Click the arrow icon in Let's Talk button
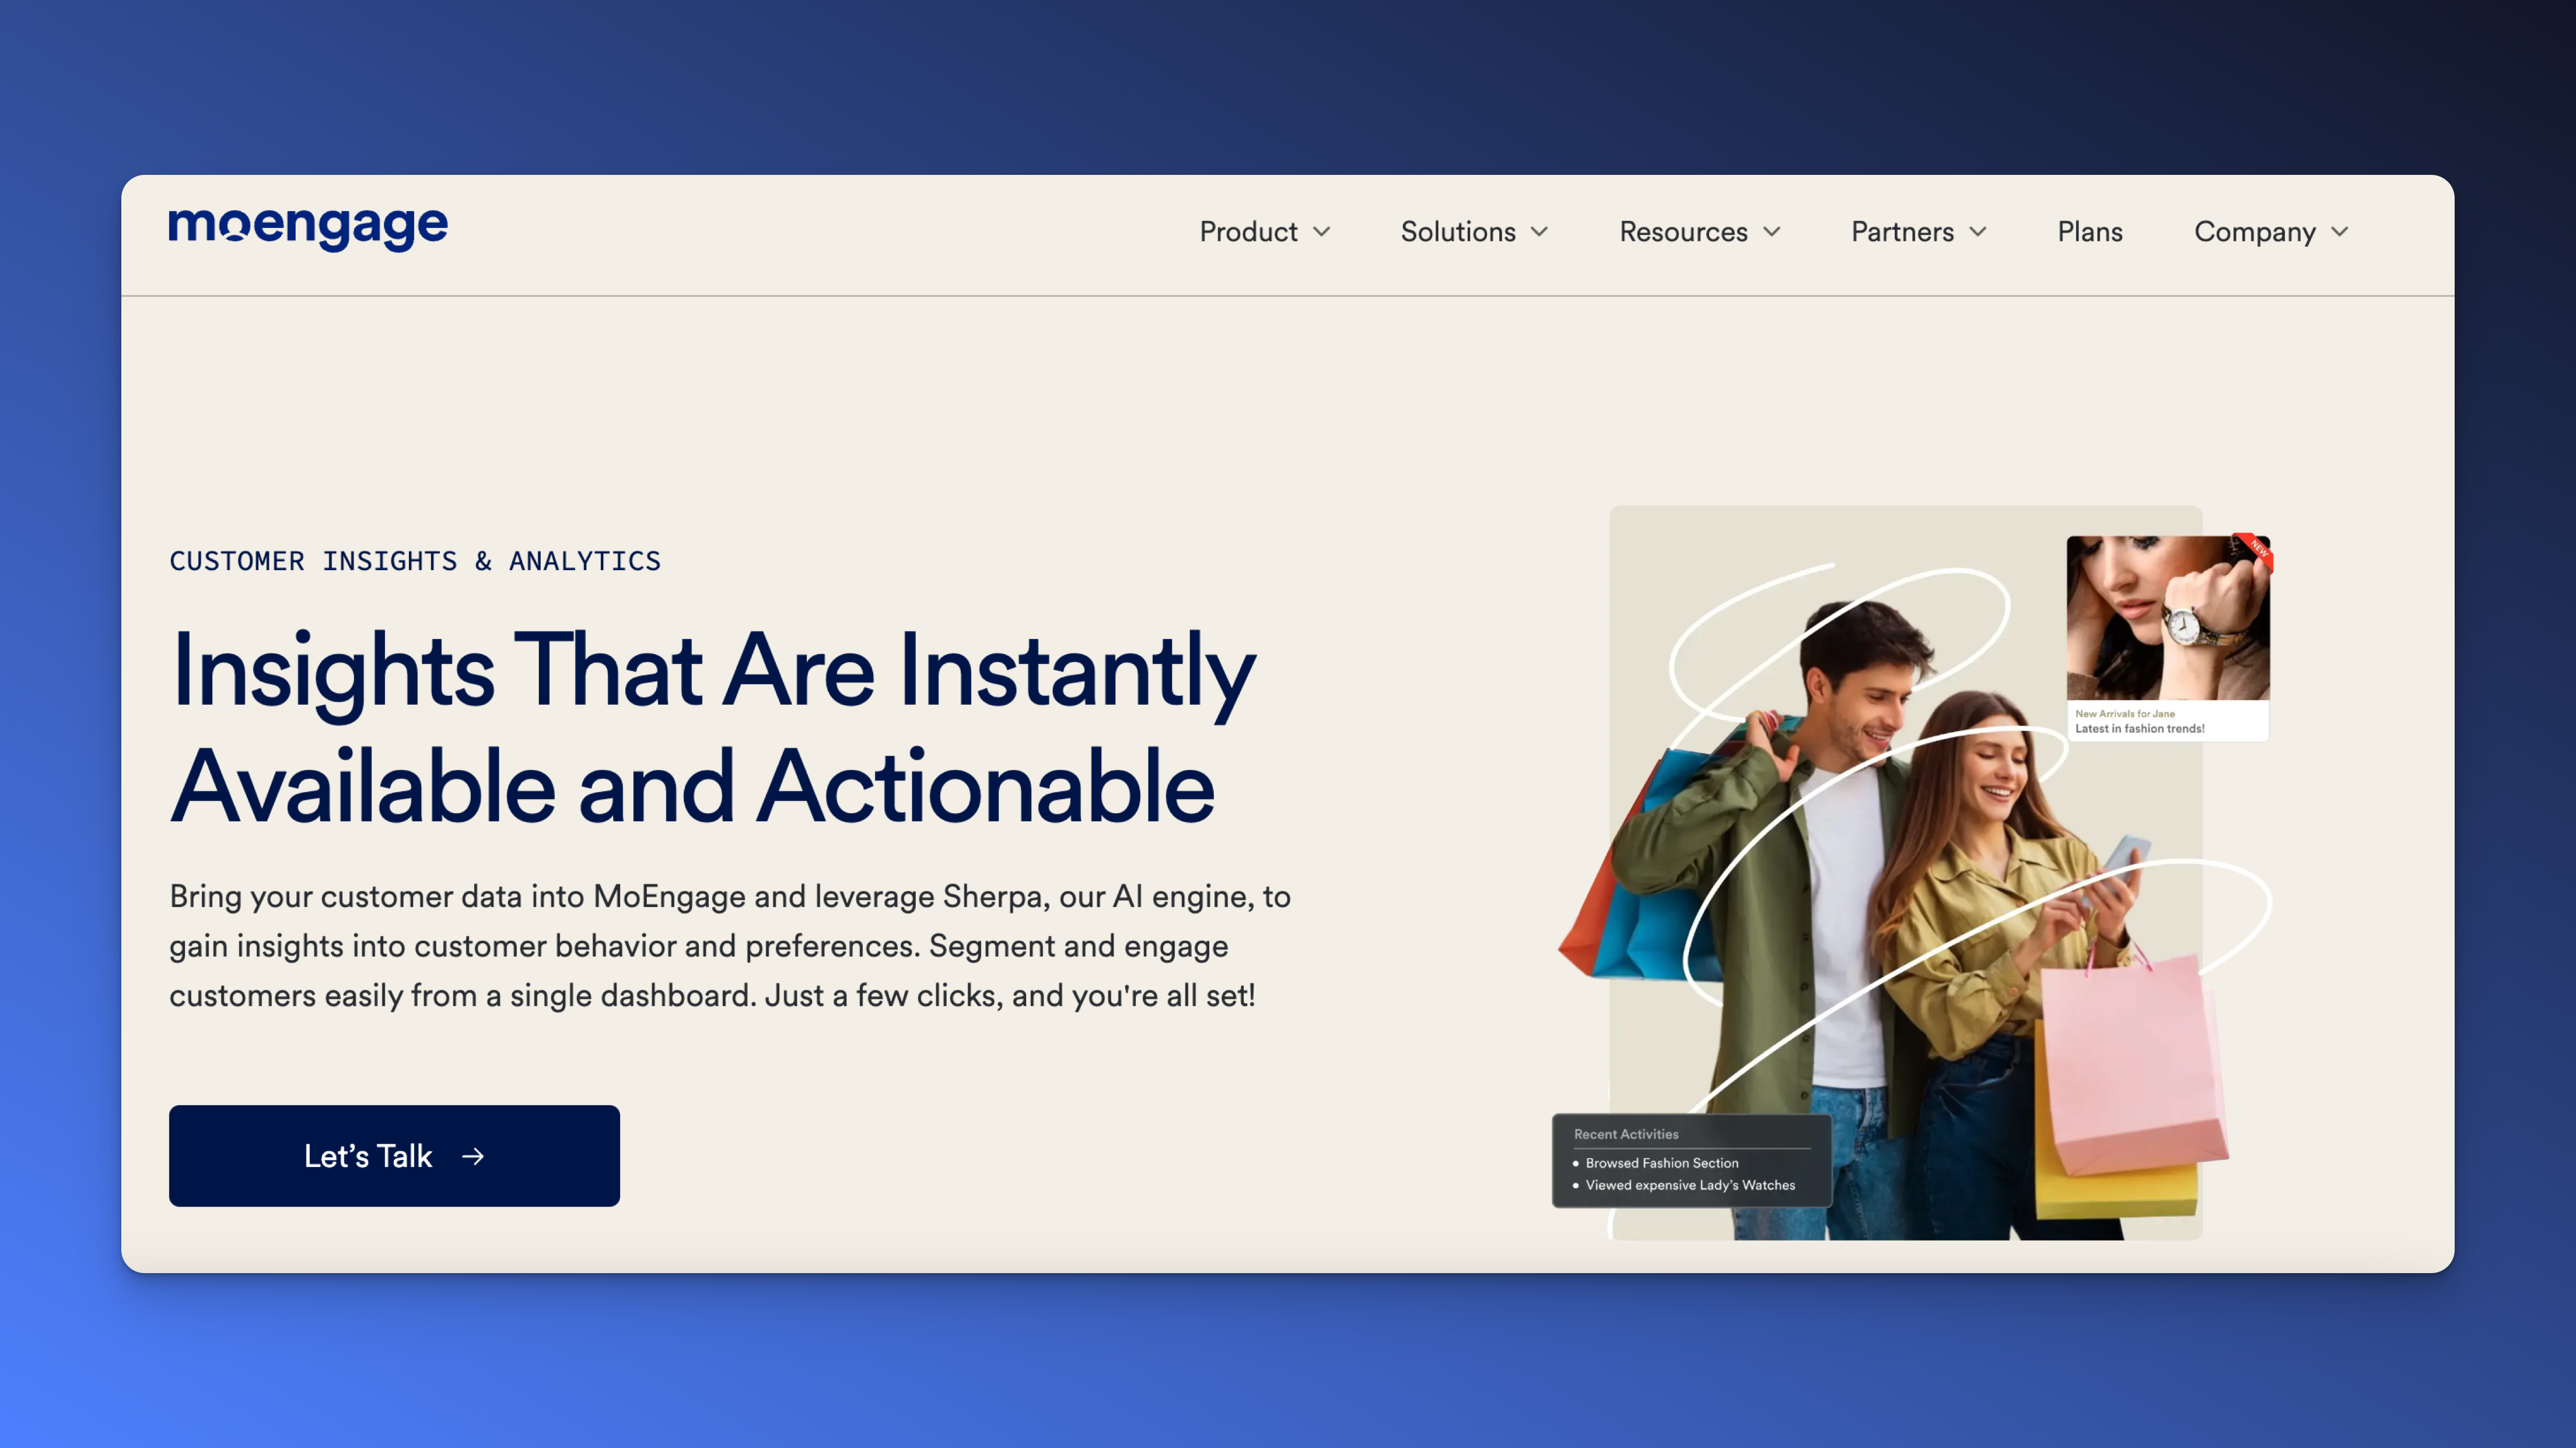 tap(474, 1156)
